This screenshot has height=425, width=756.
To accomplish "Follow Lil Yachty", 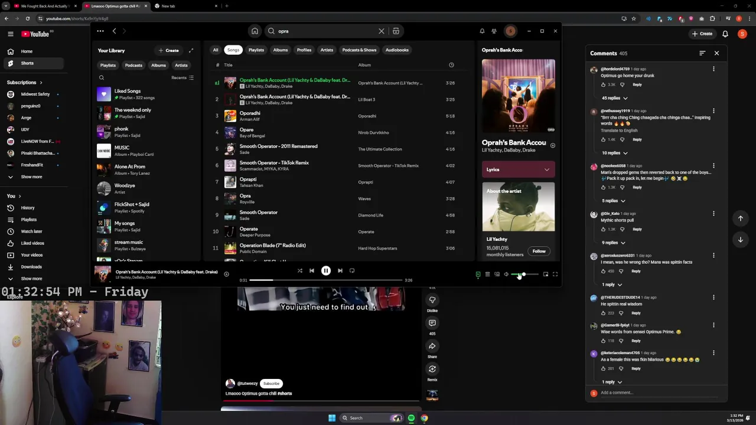I will 539,251.
